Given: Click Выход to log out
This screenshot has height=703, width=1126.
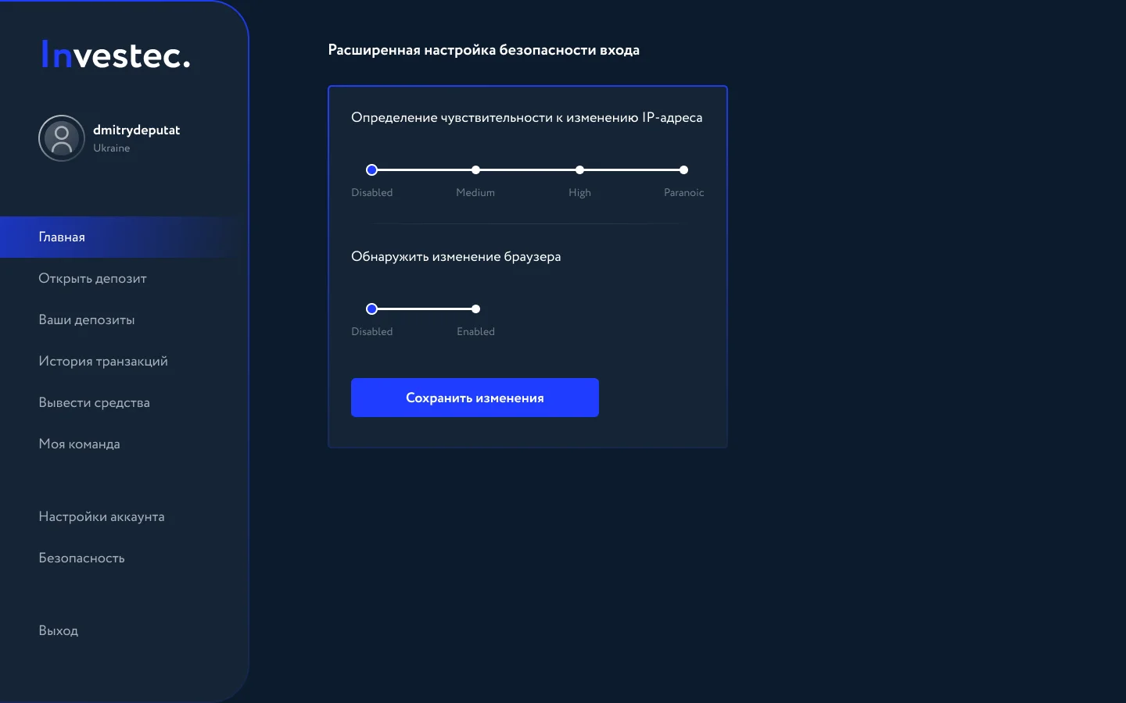Looking at the screenshot, I should 59,630.
